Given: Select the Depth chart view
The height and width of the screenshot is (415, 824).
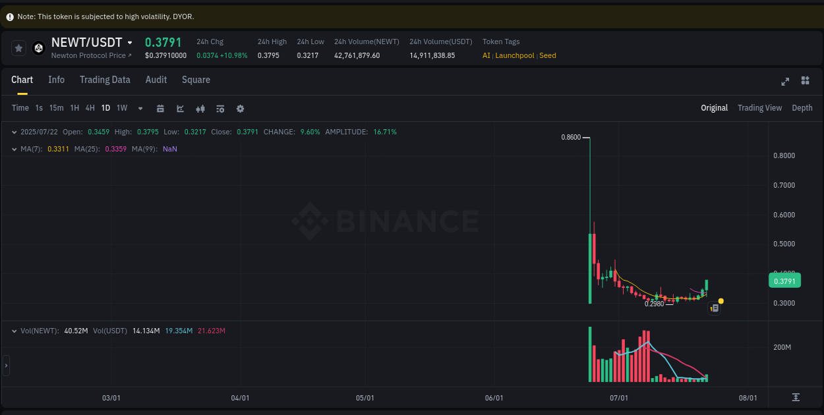Looking at the screenshot, I should tap(802, 107).
